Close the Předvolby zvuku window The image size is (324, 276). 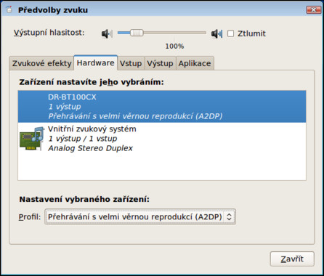click(314, 10)
